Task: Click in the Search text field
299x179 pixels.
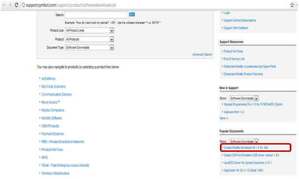Action: [96, 15]
